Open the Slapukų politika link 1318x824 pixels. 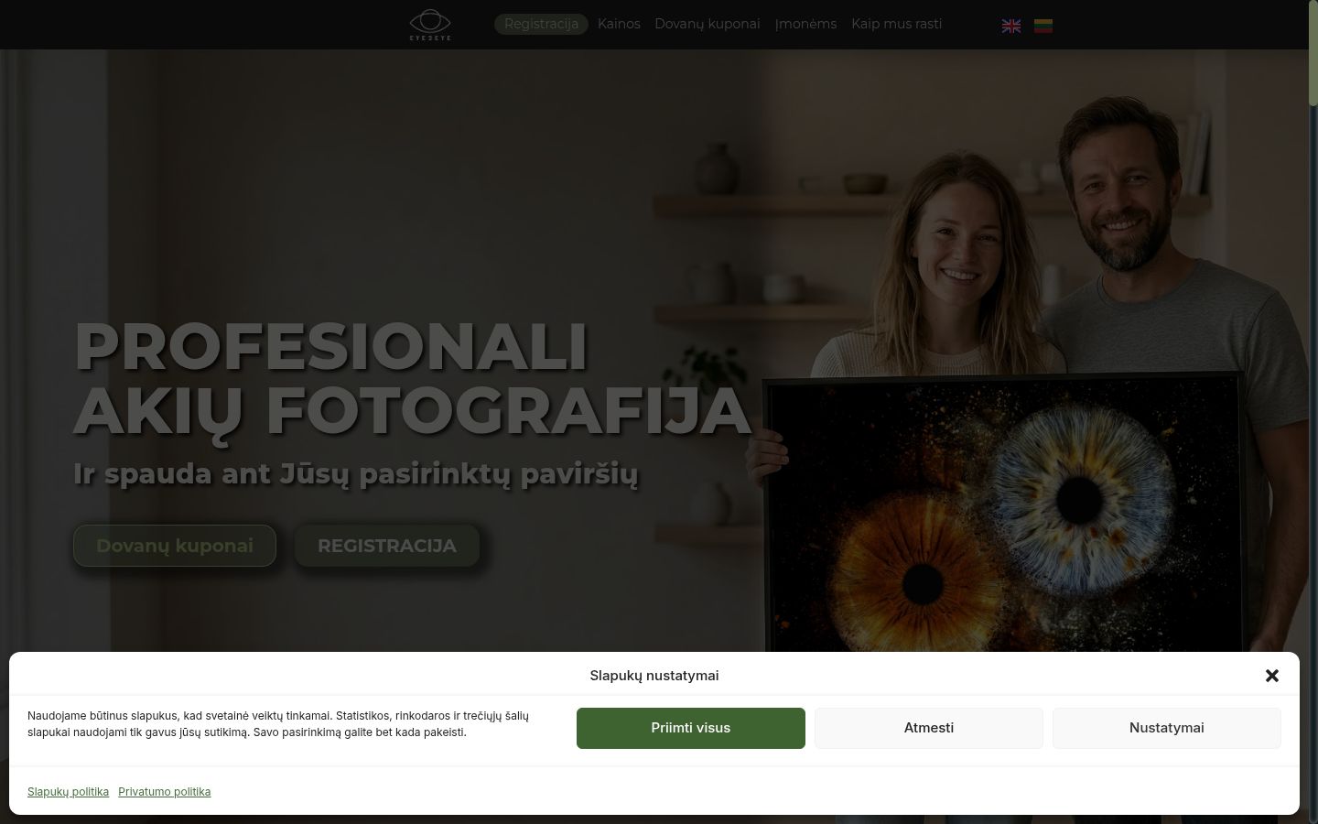coord(68,792)
